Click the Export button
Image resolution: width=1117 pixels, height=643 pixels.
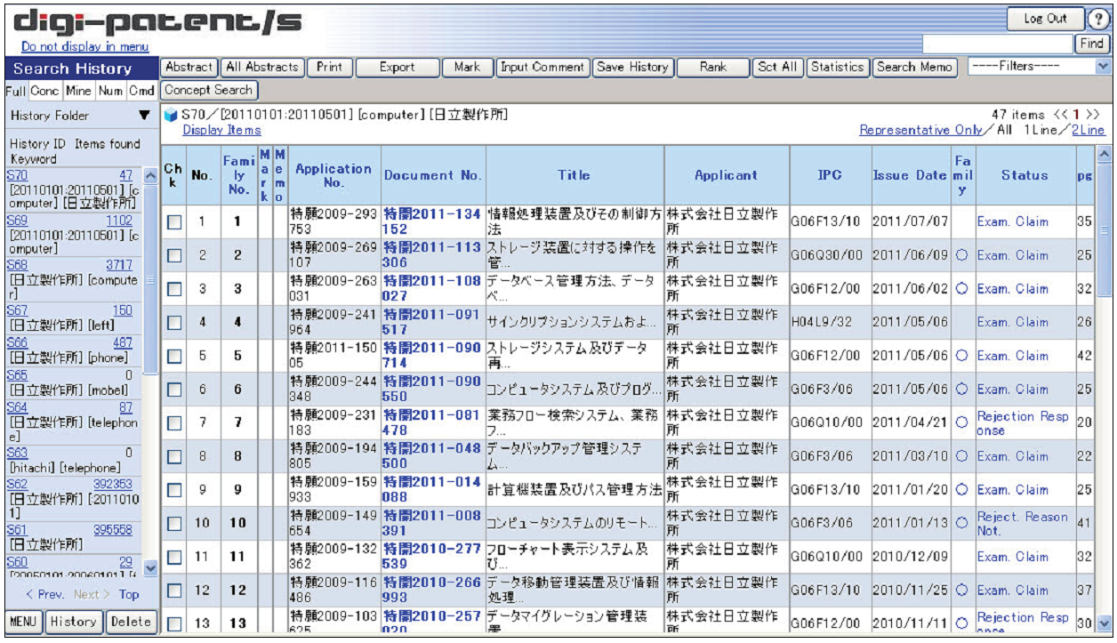point(397,67)
